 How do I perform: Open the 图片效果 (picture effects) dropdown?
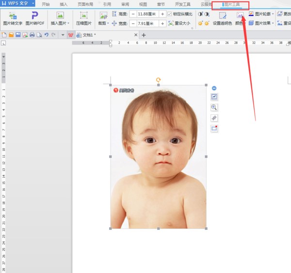pos(264,23)
